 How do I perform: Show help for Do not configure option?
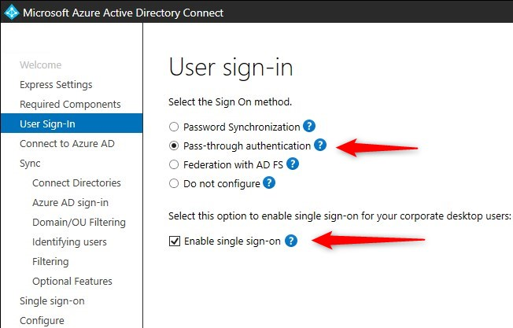[269, 183]
